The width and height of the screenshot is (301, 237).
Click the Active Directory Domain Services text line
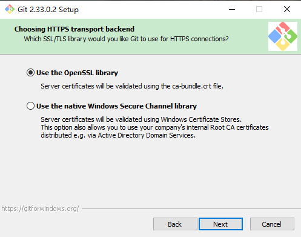point(118,135)
